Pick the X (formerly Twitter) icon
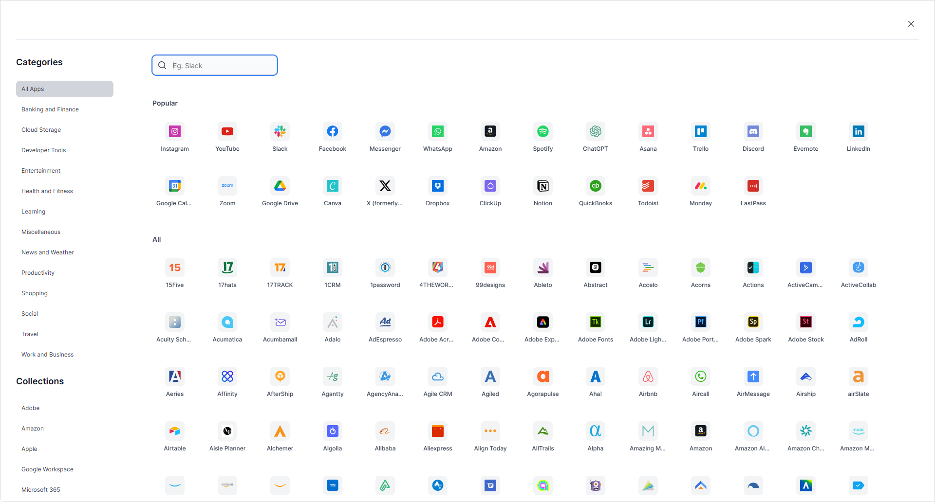The width and height of the screenshot is (935, 502). point(385,186)
